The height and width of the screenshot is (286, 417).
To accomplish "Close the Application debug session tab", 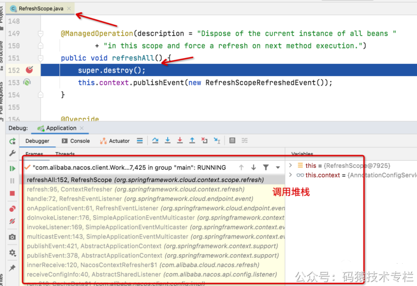I will click(82, 128).
